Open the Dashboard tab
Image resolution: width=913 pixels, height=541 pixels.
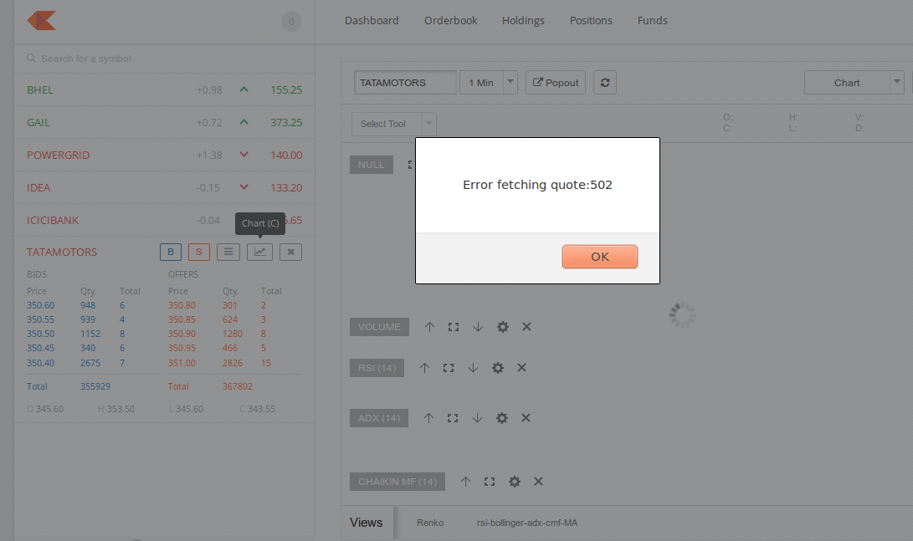coord(372,20)
